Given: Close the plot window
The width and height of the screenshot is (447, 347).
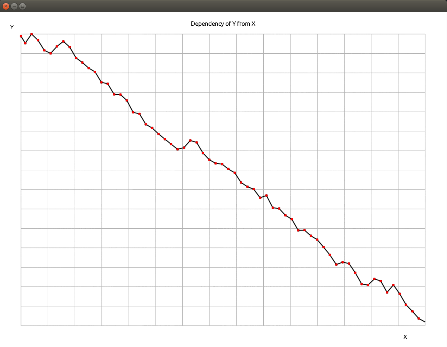Looking at the screenshot, I should click(6, 6).
